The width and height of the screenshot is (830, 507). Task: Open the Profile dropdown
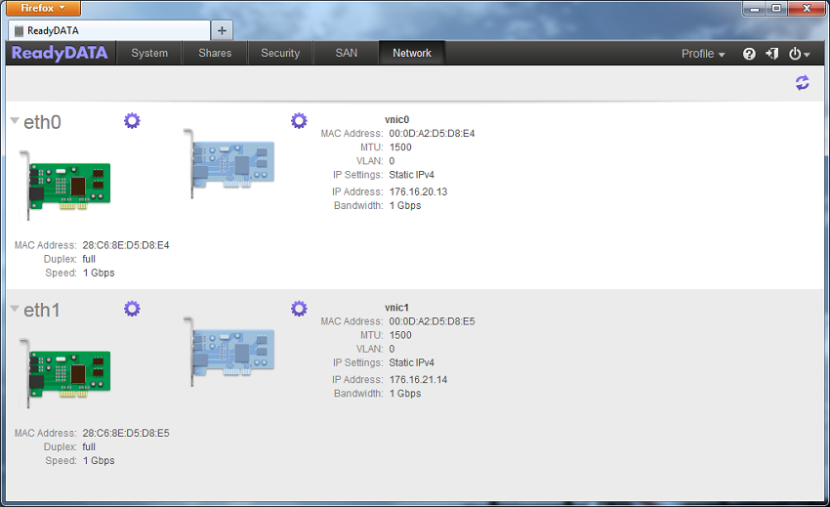coord(702,54)
